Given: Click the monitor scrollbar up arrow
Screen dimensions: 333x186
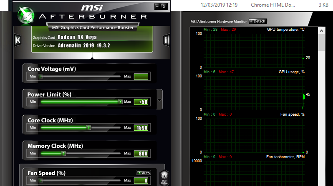Looking at the screenshot, I should click(322, 31).
